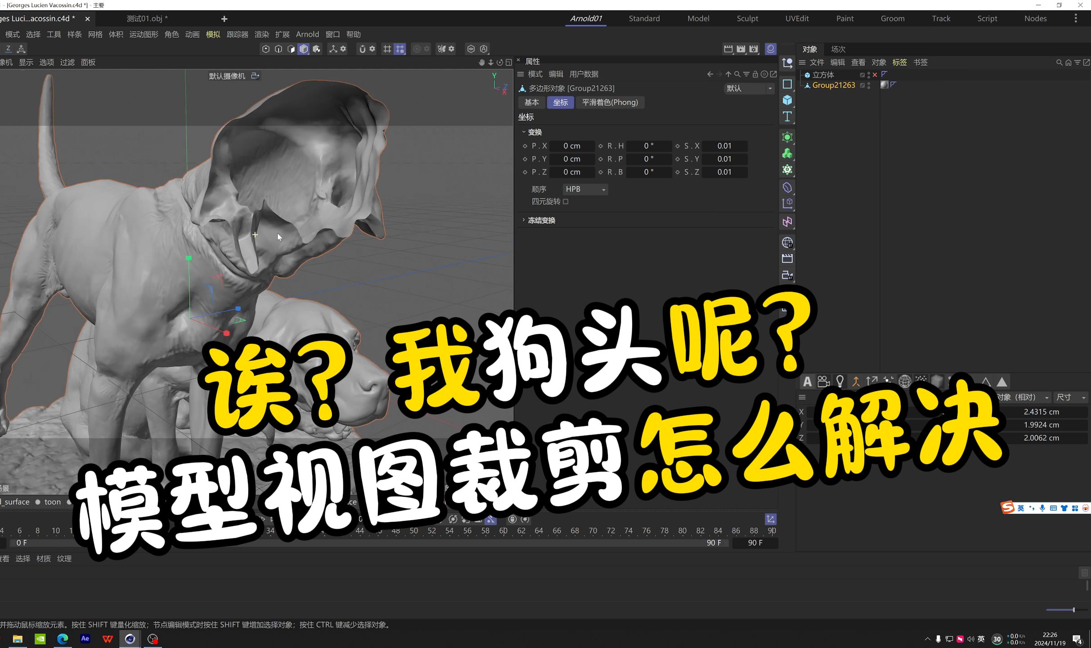Viewport: 1091px width, 648px height.
Task: Enable the 四元旋转 checkbox
Action: point(566,202)
